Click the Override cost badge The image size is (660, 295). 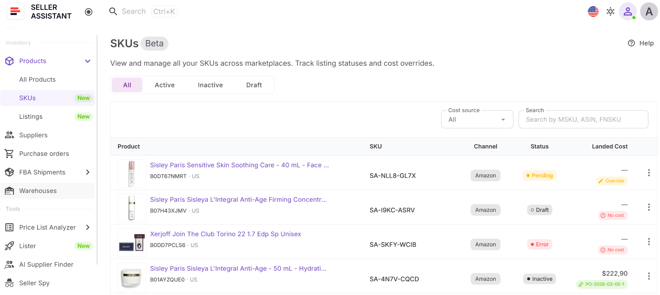[x=612, y=181]
